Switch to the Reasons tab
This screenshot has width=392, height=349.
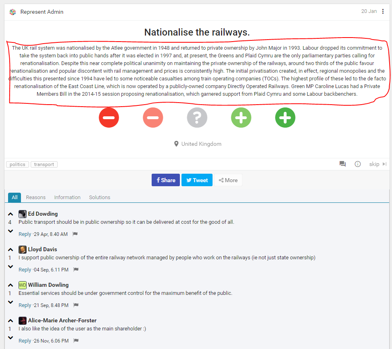click(36, 197)
